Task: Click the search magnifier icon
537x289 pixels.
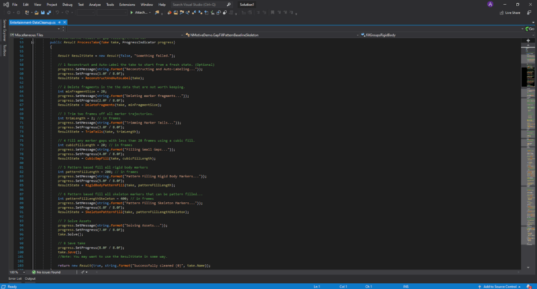Action: (229, 5)
